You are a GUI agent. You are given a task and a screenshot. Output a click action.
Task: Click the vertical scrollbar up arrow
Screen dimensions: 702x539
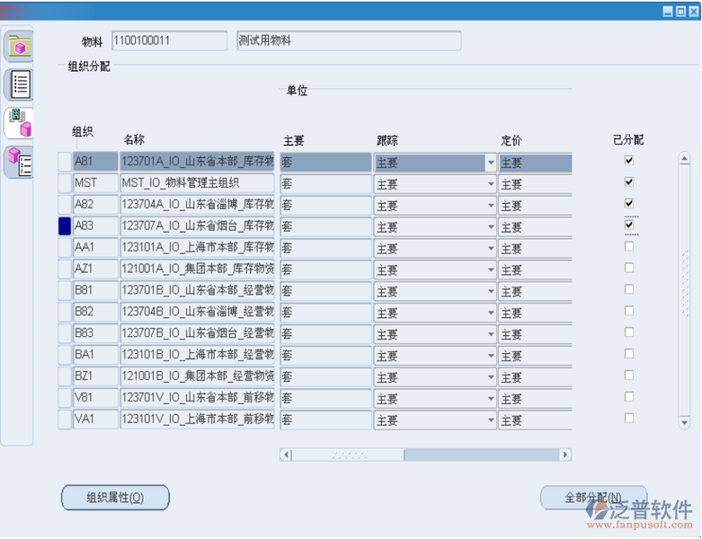pyautogui.click(x=685, y=159)
